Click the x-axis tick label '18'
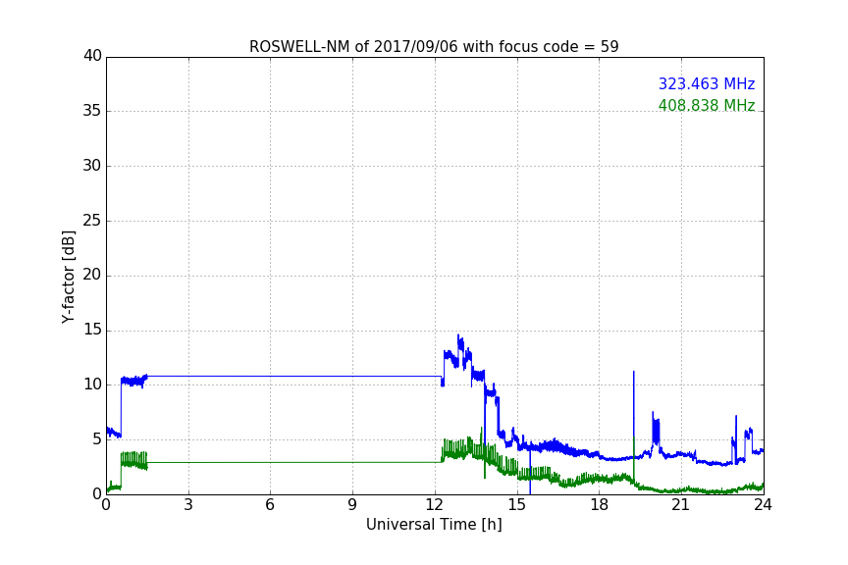This screenshot has width=848, height=565. pyautogui.click(x=600, y=505)
